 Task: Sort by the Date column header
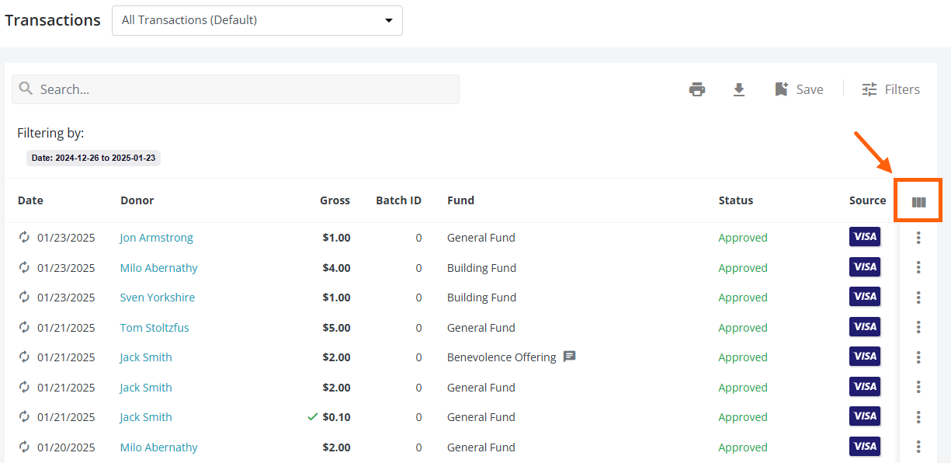coord(30,200)
